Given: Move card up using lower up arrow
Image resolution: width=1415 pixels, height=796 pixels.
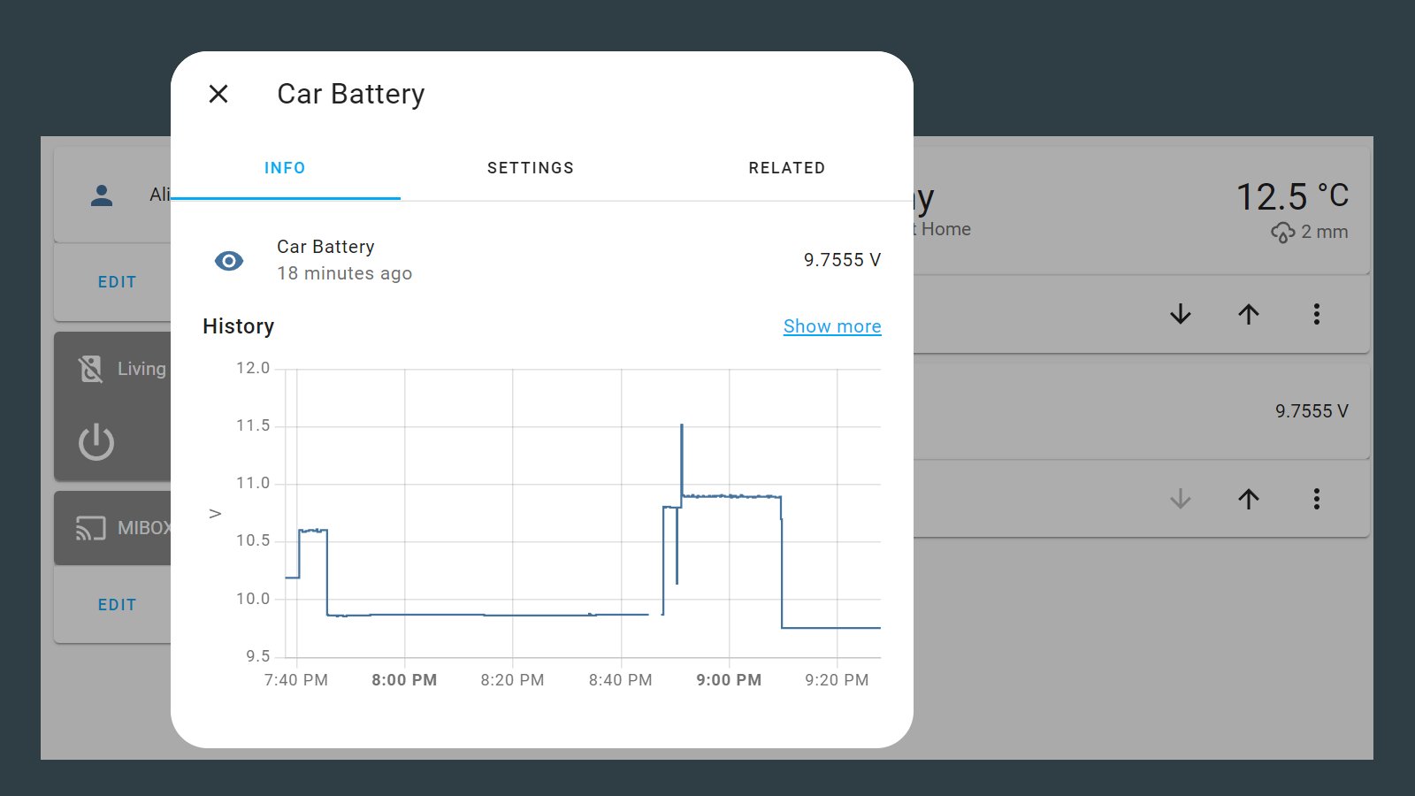Looking at the screenshot, I should [1249, 499].
